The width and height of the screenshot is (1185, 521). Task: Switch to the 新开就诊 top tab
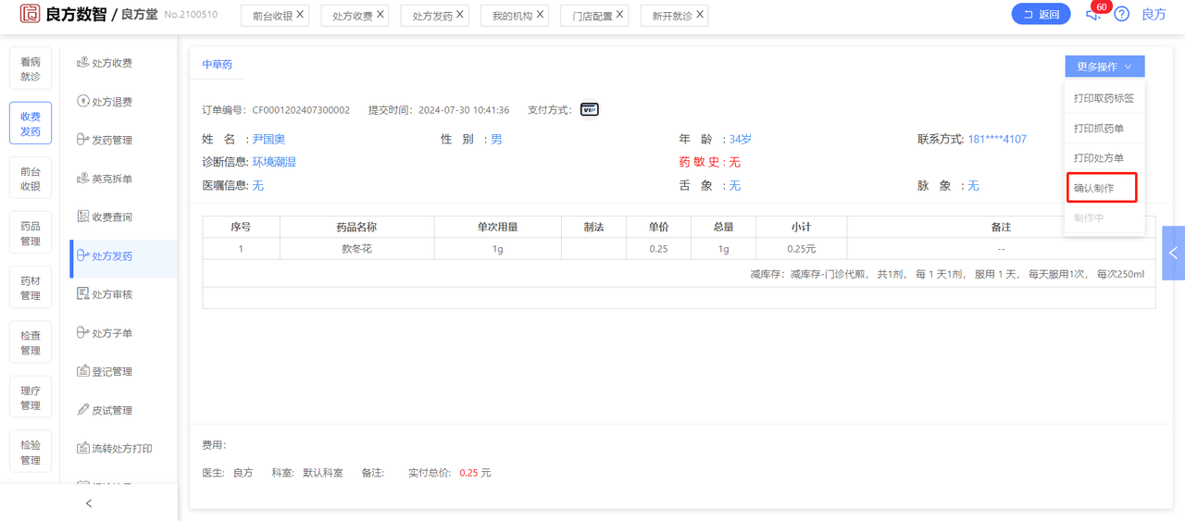point(672,16)
